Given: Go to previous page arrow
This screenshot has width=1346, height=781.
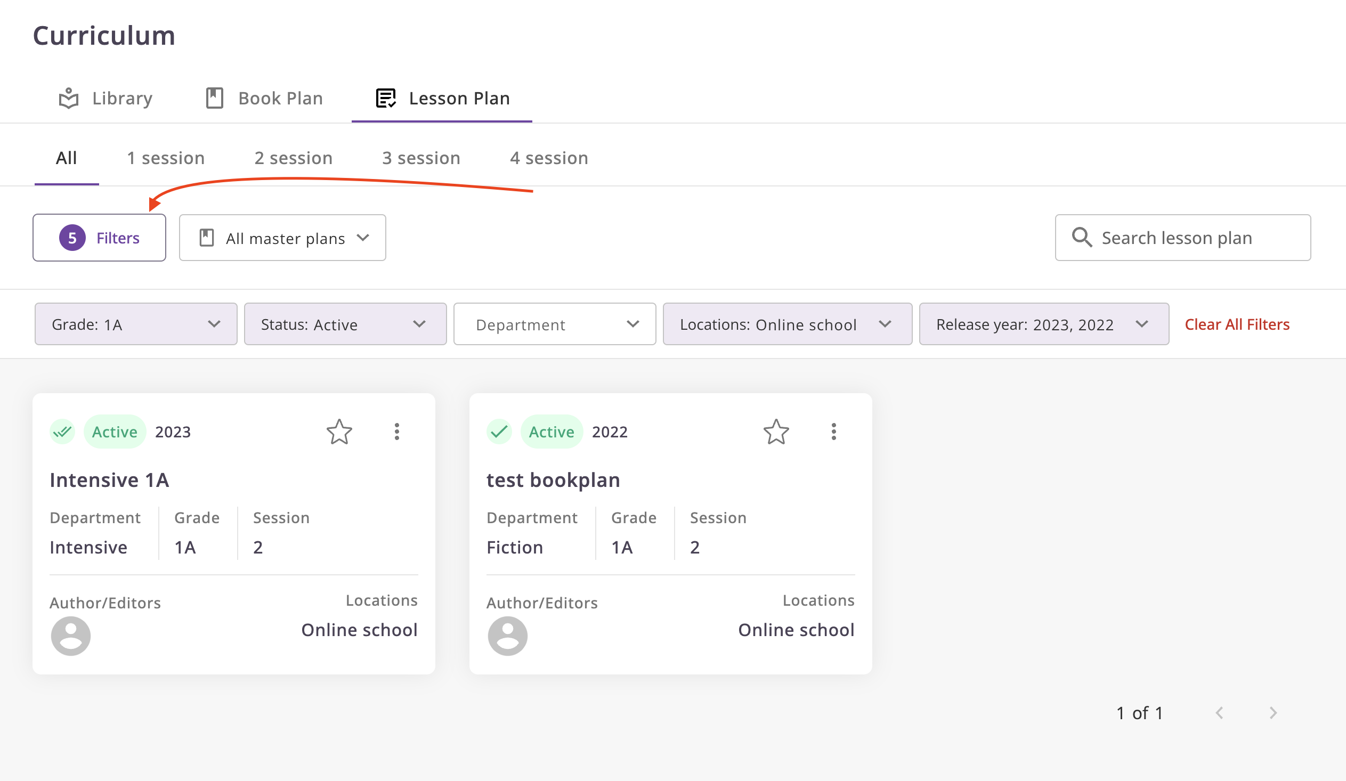Looking at the screenshot, I should tap(1219, 713).
